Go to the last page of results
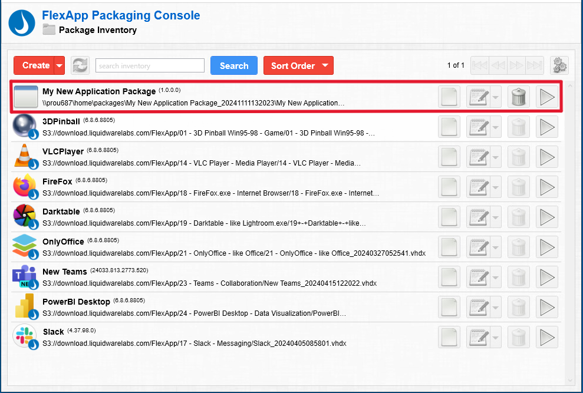This screenshot has height=393, width=583. tap(534, 65)
